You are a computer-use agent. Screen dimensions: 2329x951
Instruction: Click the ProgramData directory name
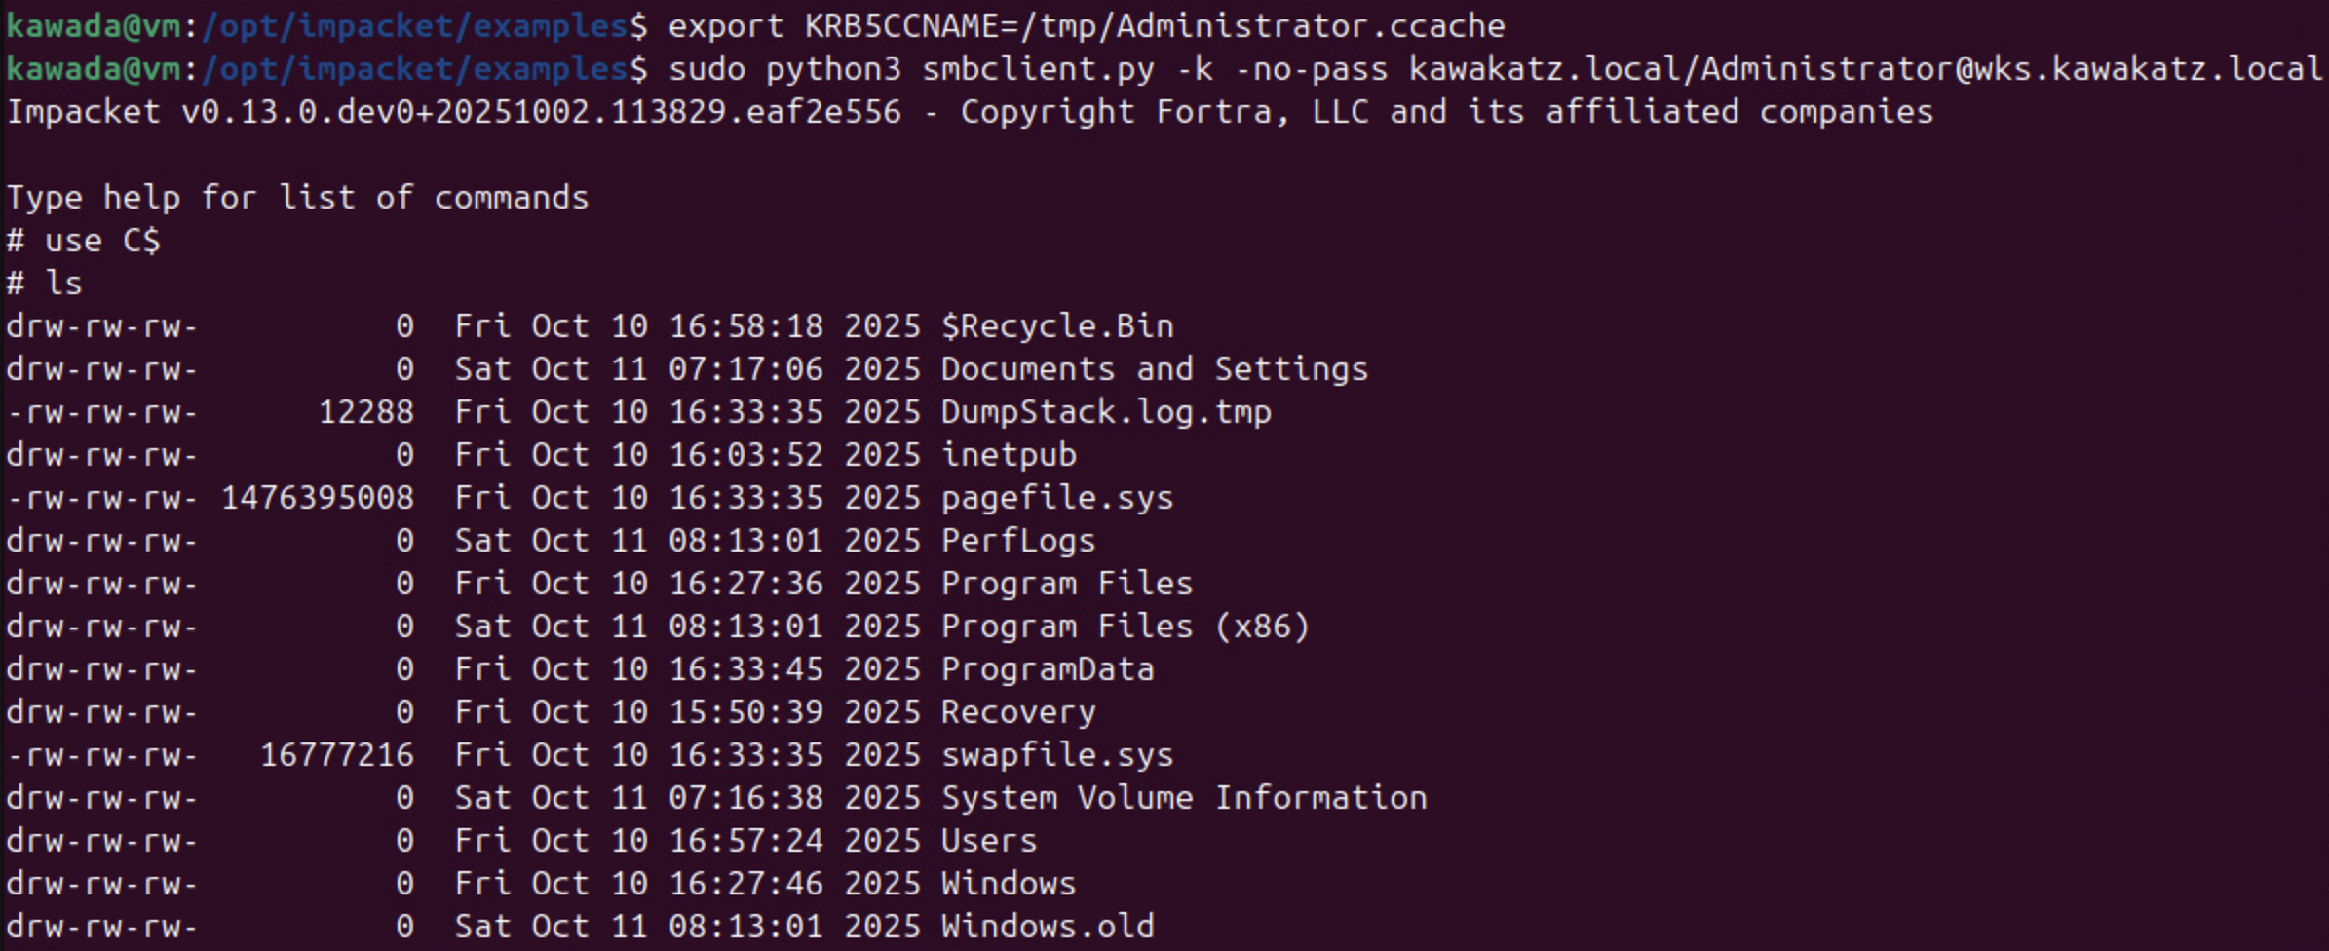(x=1047, y=669)
